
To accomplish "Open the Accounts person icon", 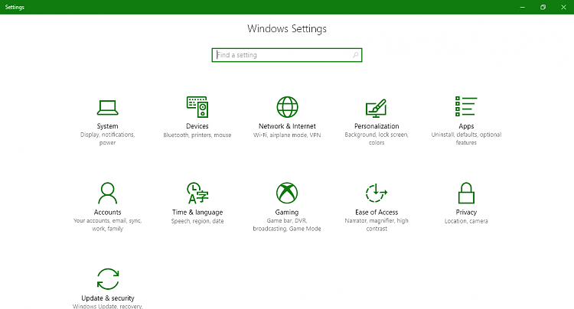I will pyautogui.click(x=108, y=193).
